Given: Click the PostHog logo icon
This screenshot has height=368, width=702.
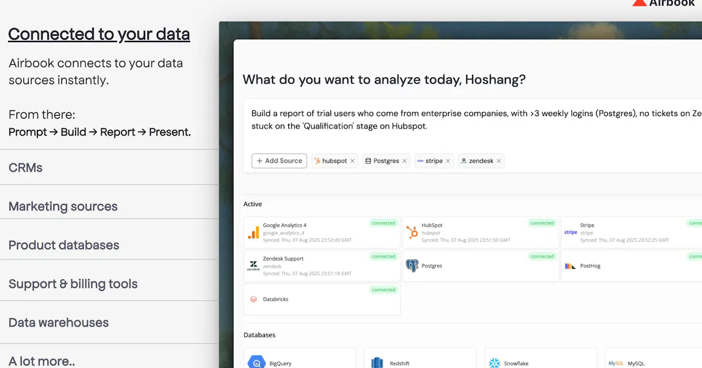Looking at the screenshot, I should tap(570, 266).
